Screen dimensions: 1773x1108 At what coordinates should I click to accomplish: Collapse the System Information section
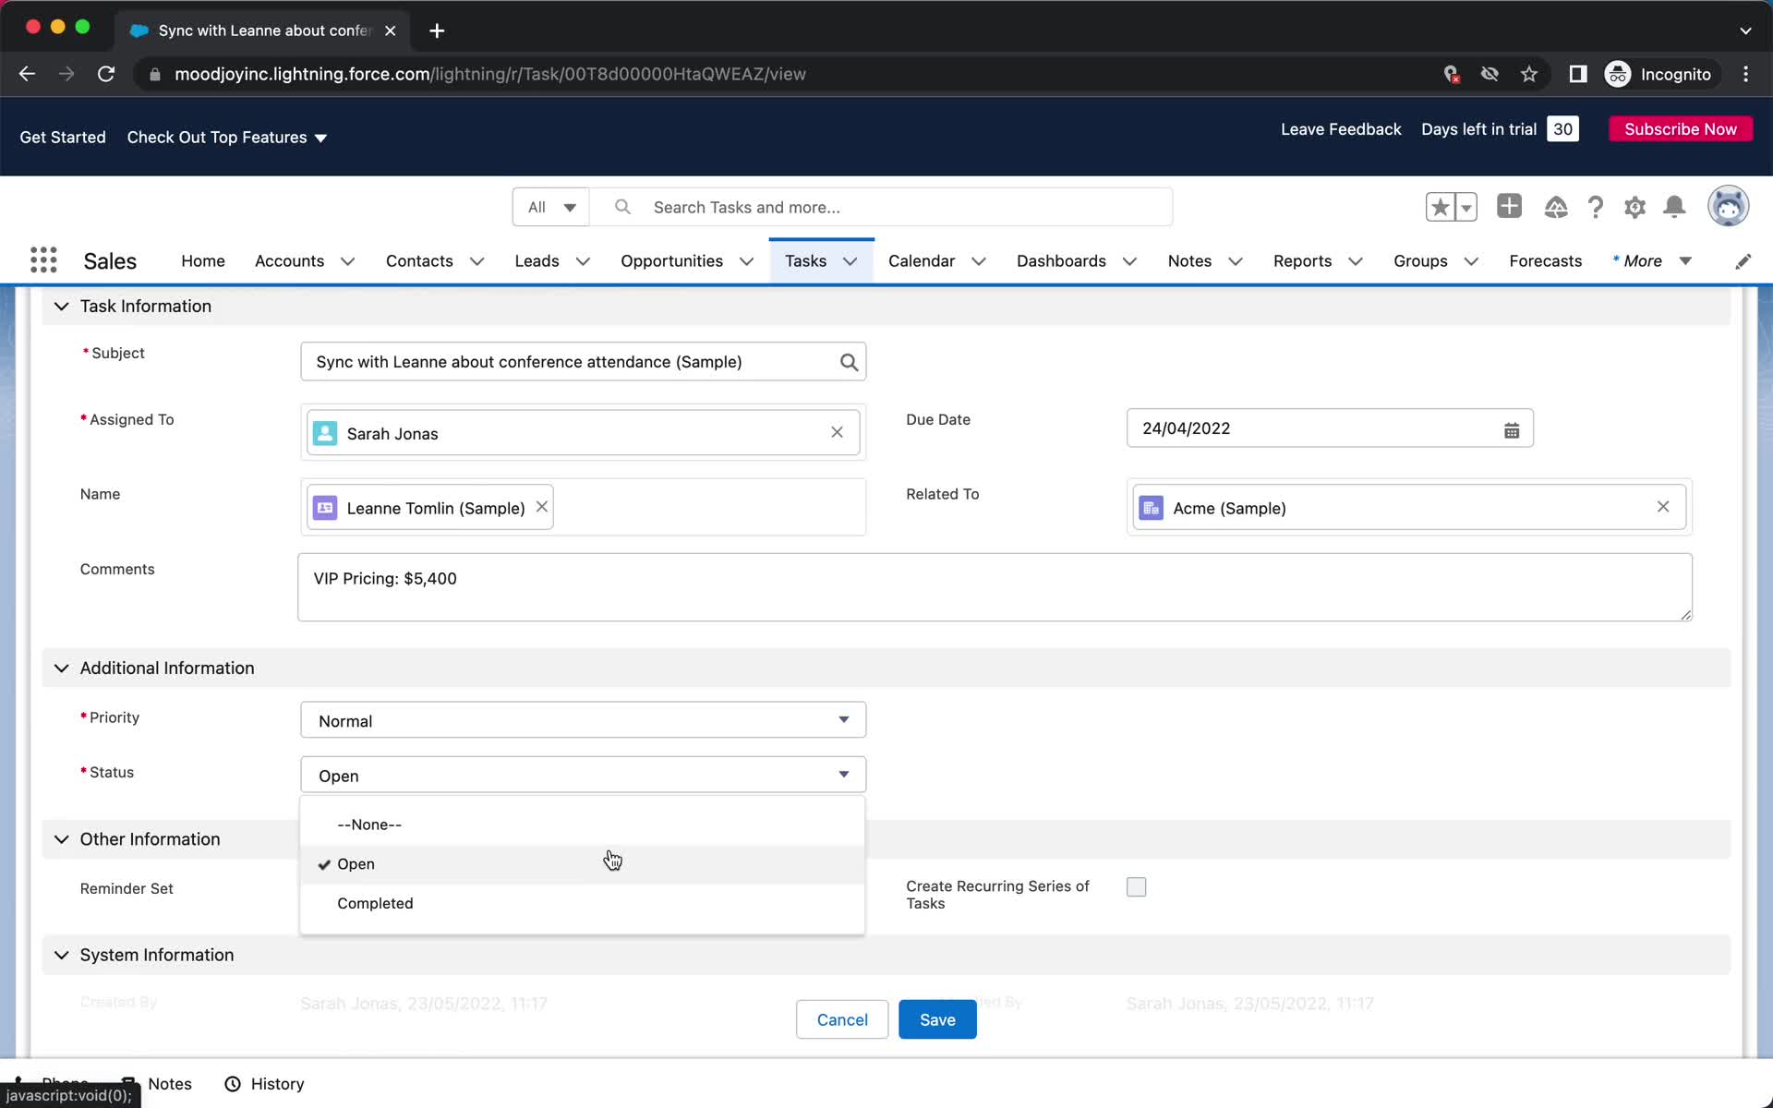coord(61,955)
